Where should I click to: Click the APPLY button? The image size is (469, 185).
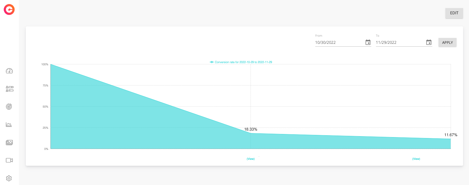[x=448, y=42]
